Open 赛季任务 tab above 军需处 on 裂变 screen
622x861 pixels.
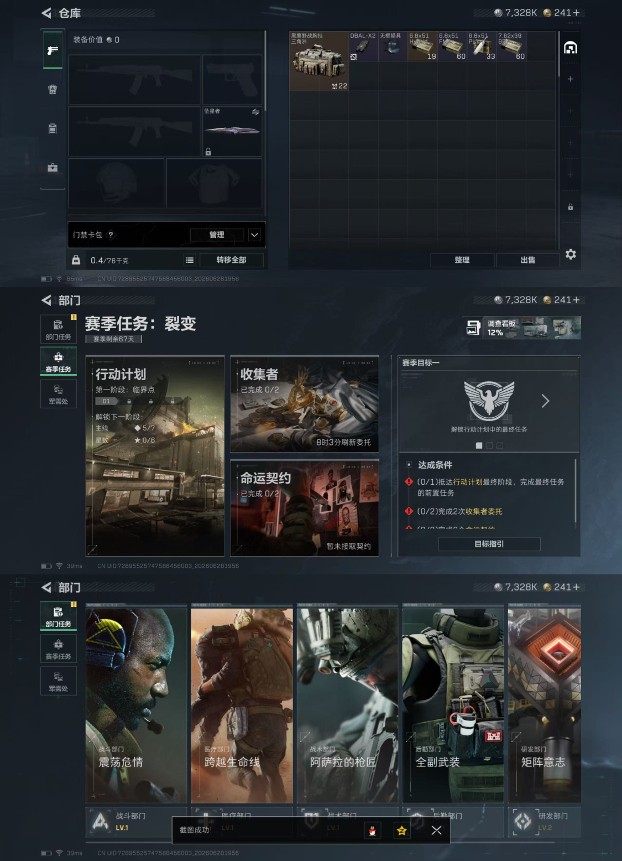coord(58,361)
